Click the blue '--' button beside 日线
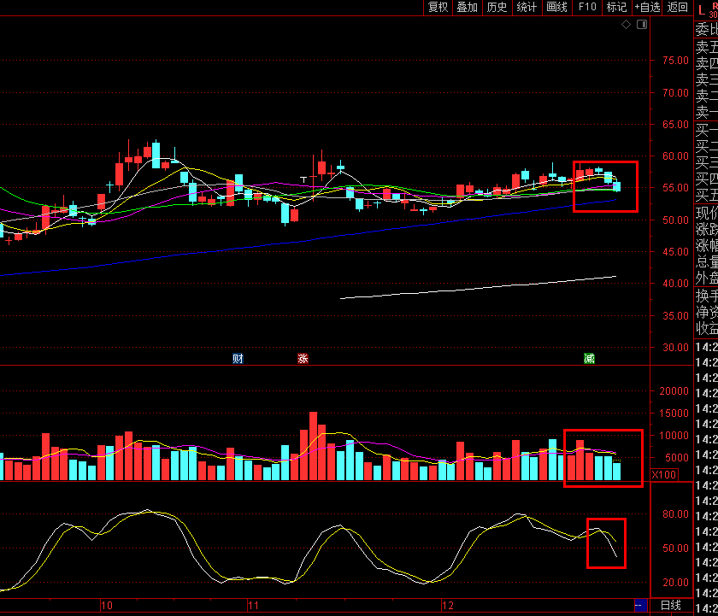The width and height of the screenshot is (718, 616). pos(640,606)
